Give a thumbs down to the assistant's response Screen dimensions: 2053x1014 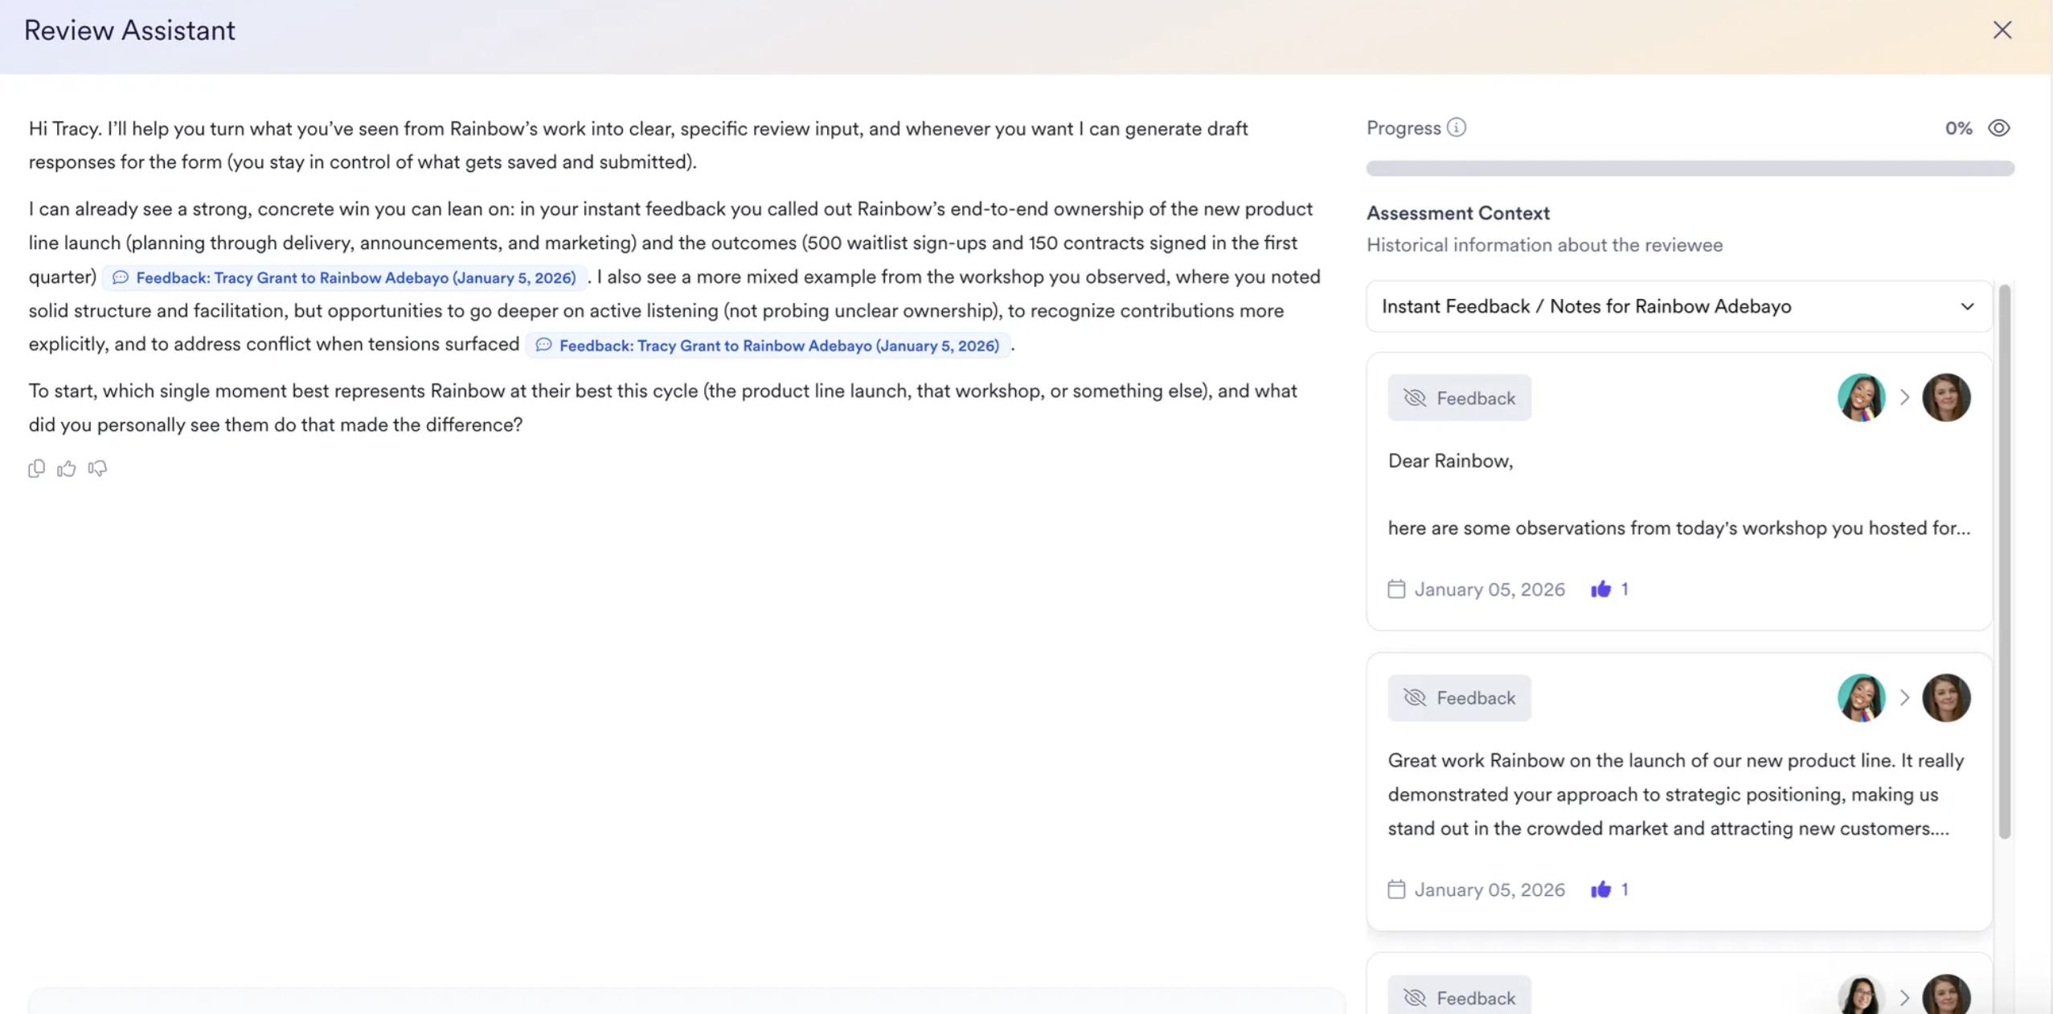(x=96, y=468)
